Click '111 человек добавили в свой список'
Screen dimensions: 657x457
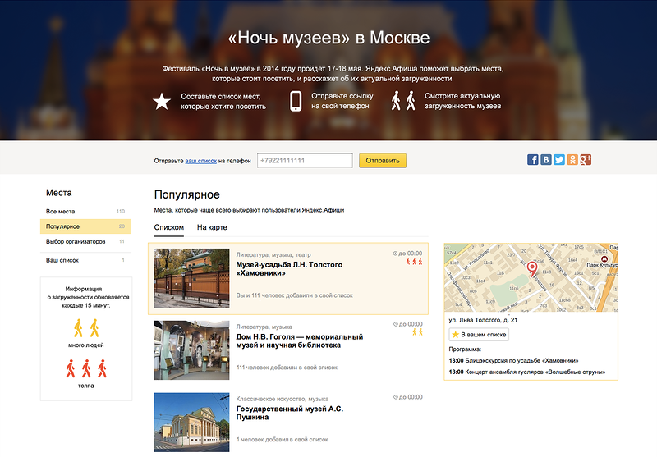[x=287, y=368]
